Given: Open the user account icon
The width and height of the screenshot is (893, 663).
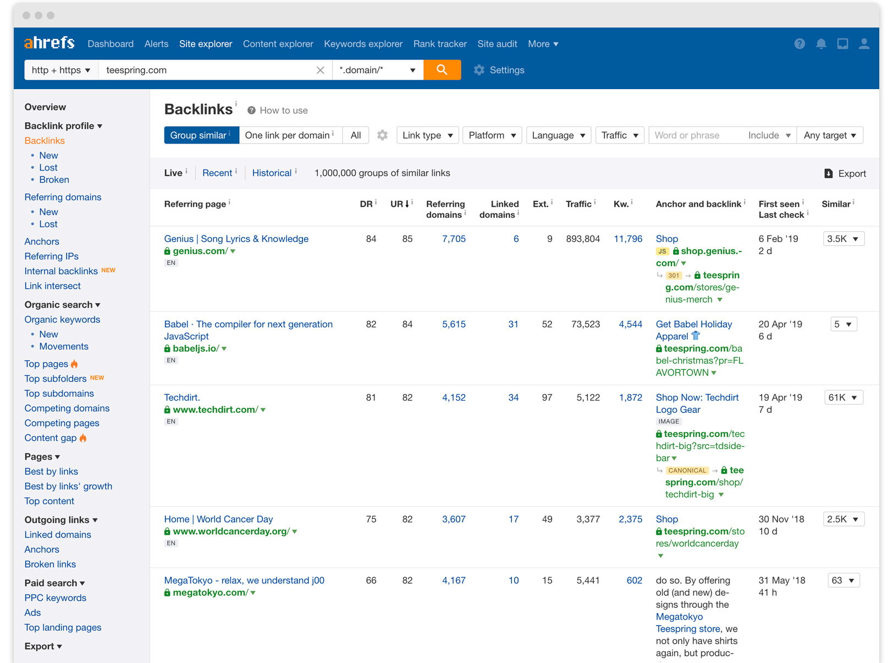Looking at the screenshot, I should 864,43.
